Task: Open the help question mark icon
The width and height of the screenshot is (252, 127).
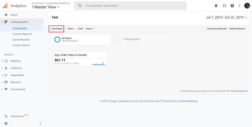Action: point(232,6)
